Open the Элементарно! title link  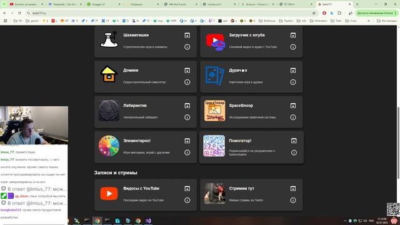137,141
